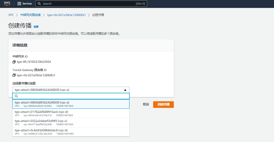Copy the route table ID tgw-rtb-021a39cbc1289dfa1
Image resolution: width=274 pixels, height=142 pixels.
[x=14, y=75]
